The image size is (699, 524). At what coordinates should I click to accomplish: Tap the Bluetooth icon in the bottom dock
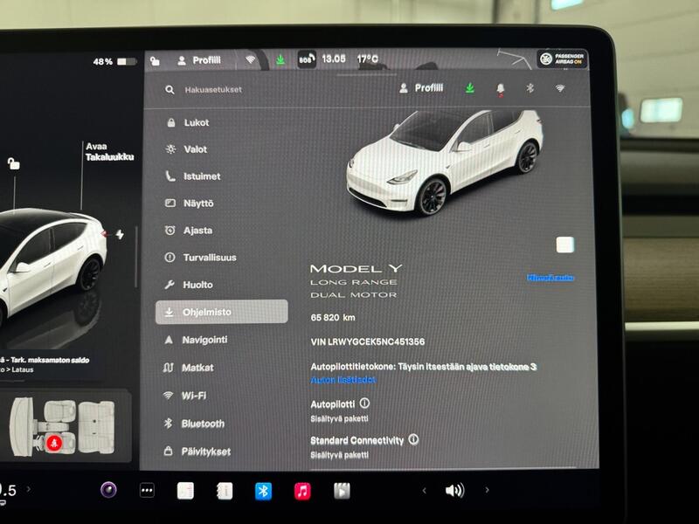coord(265,493)
